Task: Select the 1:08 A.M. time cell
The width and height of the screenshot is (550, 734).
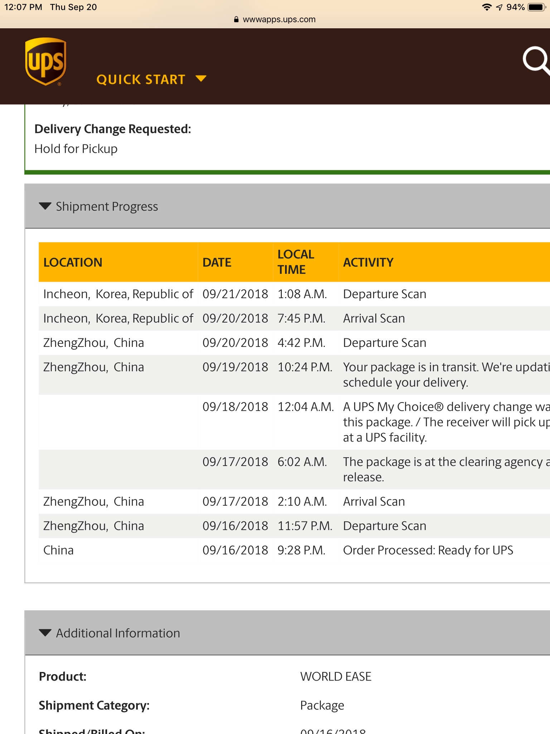Action: click(x=302, y=294)
